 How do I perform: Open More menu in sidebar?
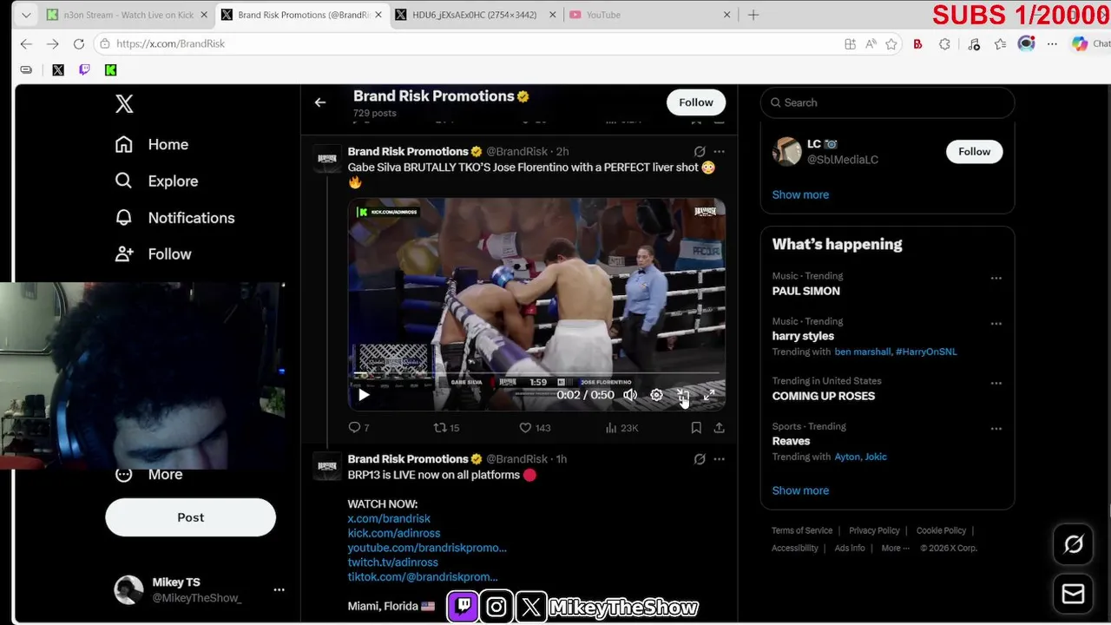click(149, 474)
